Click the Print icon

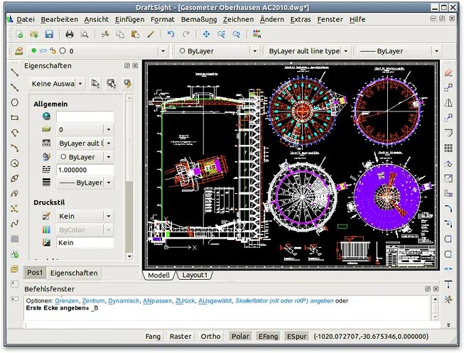[x=69, y=34]
